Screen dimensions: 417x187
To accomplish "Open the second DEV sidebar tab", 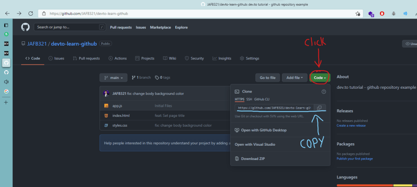I will pyautogui.click(x=6, y=53).
